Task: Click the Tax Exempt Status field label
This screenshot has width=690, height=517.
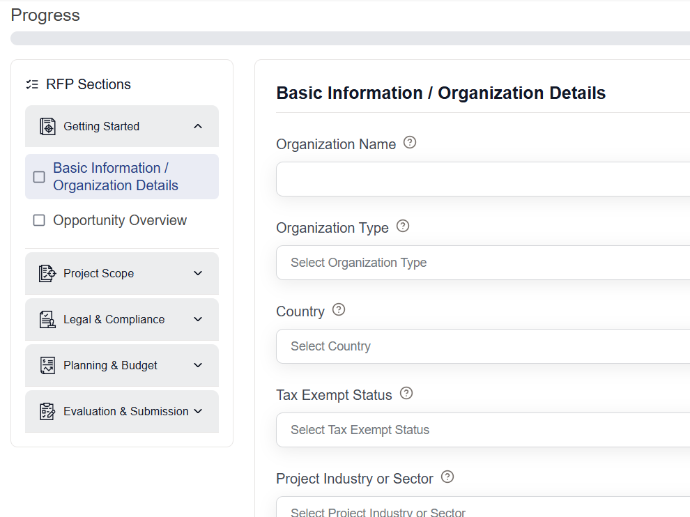Action: (334, 395)
